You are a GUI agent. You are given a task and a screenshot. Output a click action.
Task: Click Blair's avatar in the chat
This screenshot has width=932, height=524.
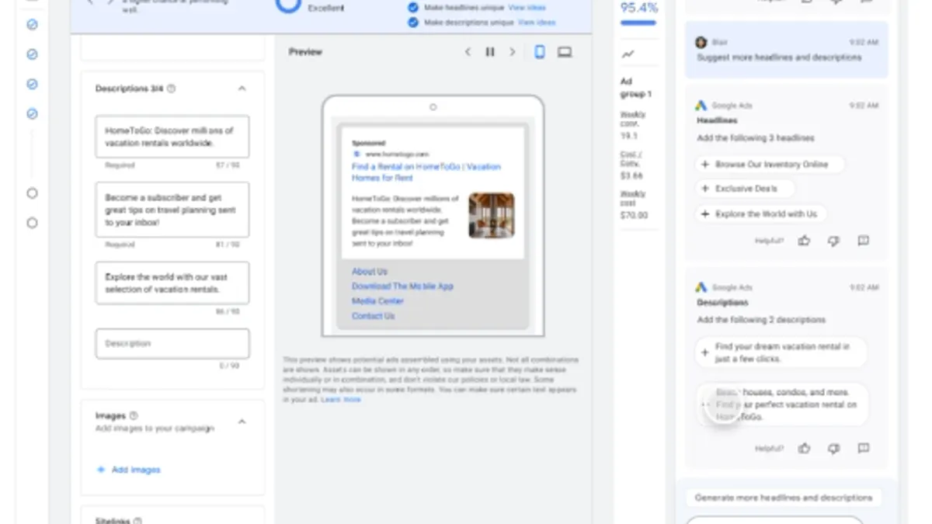click(x=701, y=43)
